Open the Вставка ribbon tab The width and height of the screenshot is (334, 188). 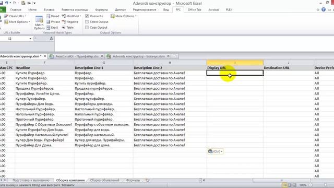tap(49, 9)
